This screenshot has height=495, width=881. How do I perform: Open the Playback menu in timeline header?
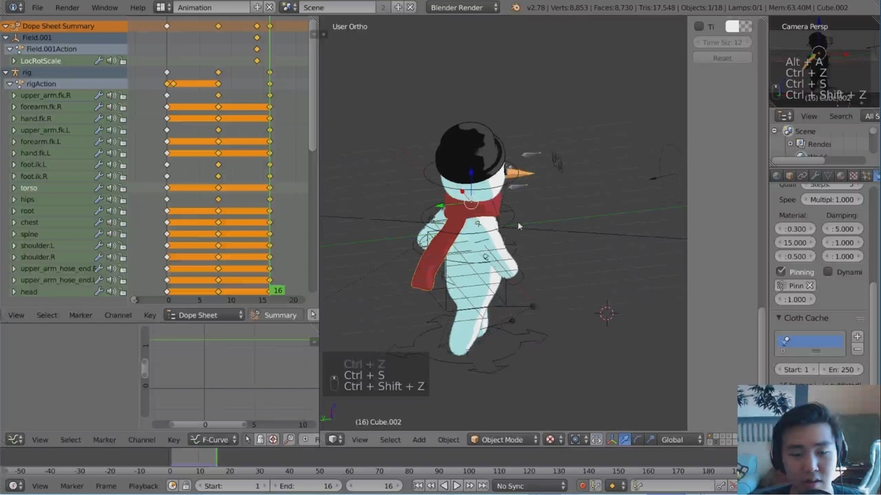pos(143,486)
